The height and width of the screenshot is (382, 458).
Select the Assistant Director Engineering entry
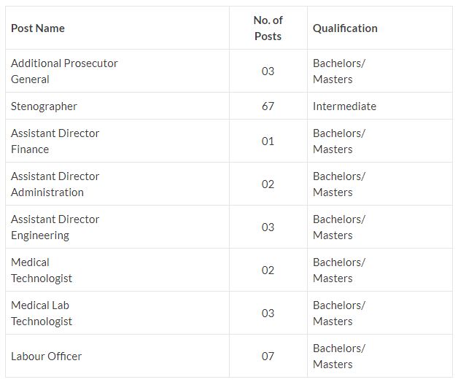click(x=55, y=227)
